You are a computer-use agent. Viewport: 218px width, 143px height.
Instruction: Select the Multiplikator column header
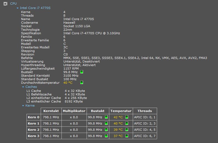(x=74, y=111)
